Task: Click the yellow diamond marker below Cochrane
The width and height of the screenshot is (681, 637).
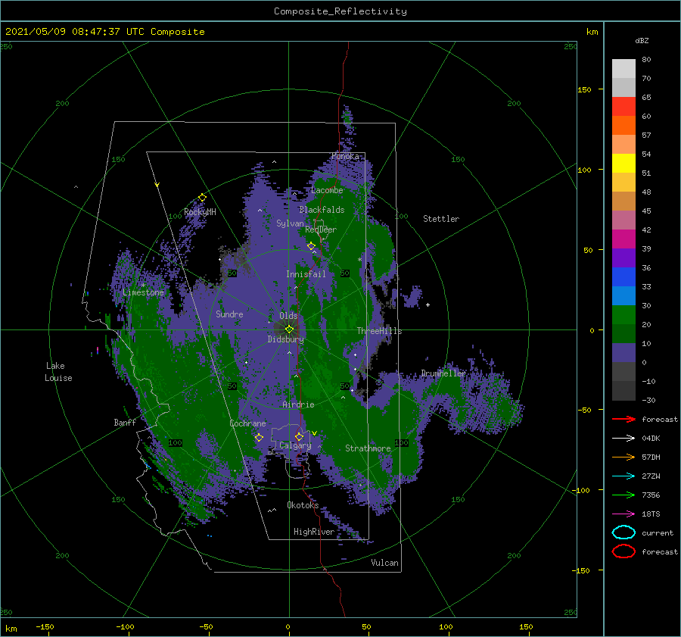Action: coord(259,438)
